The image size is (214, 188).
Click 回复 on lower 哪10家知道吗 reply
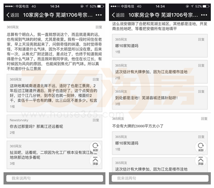tap(201, 137)
